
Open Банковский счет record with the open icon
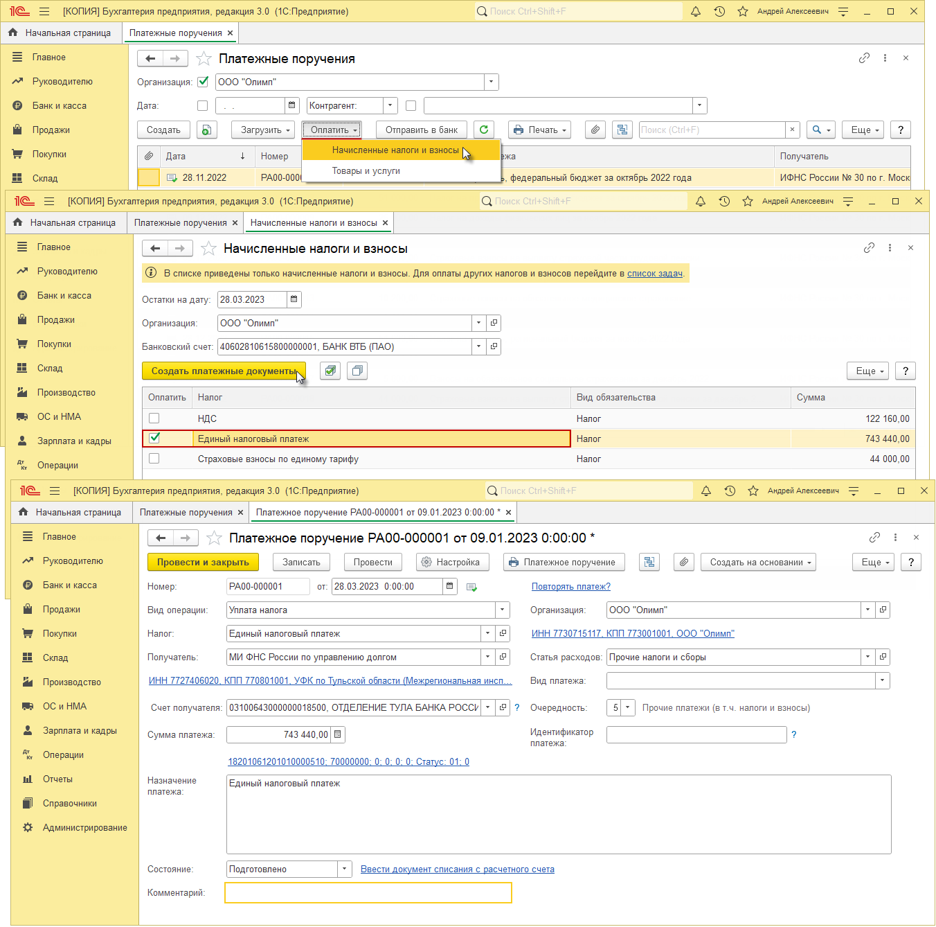(494, 346)
